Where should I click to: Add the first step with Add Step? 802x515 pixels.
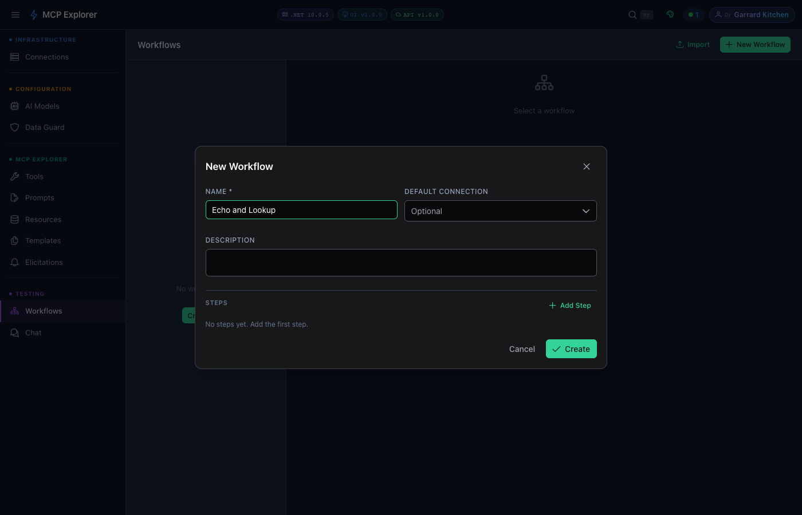(x=569, y=305)
